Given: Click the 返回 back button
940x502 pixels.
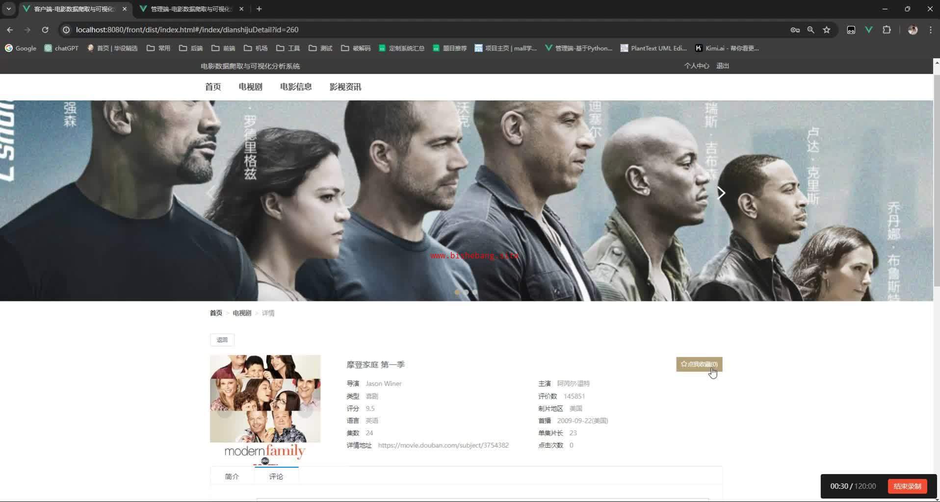Looking at the screenshot, I should [x=222, y=340].
